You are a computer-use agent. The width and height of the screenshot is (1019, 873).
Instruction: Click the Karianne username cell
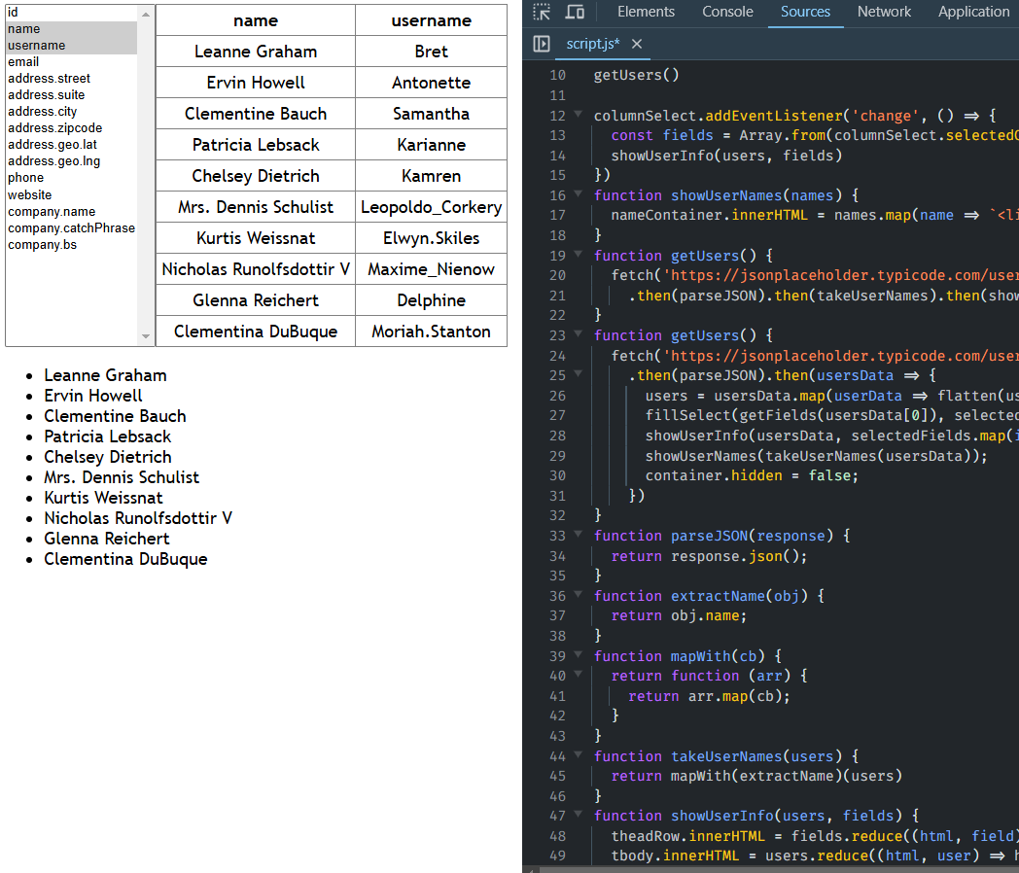point(431,145)
